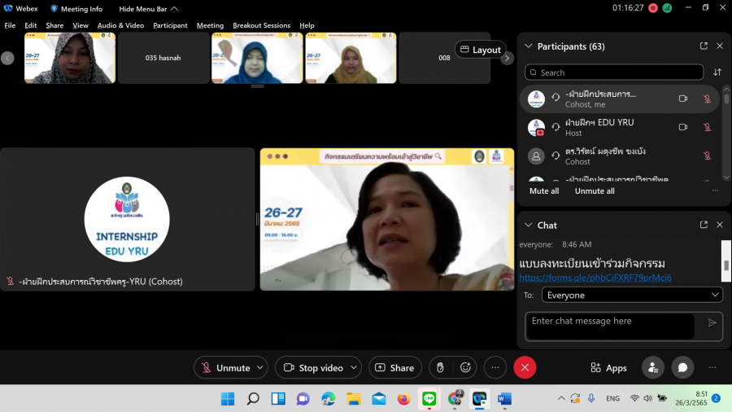Pop out the Participants panel
Viewport: 732px width, 412px height.
click(x=704, y=46)
